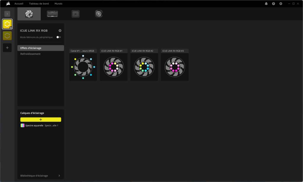Viewport: 303px width, 182px height.
Task: Open the Corsair sail logo home
Action: (8, 4)
